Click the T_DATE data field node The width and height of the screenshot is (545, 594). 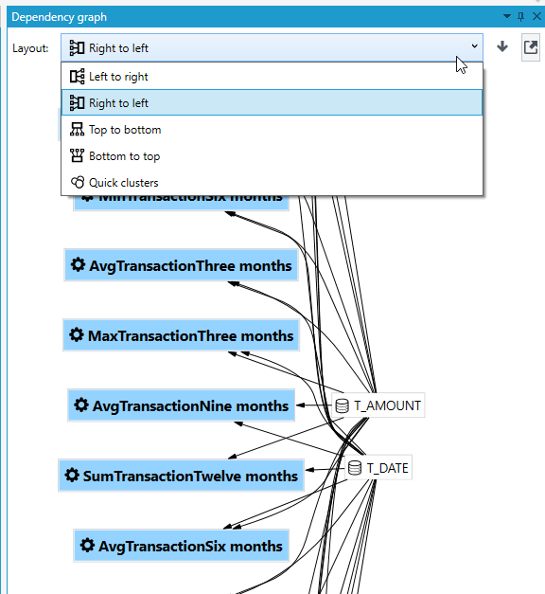378,468
